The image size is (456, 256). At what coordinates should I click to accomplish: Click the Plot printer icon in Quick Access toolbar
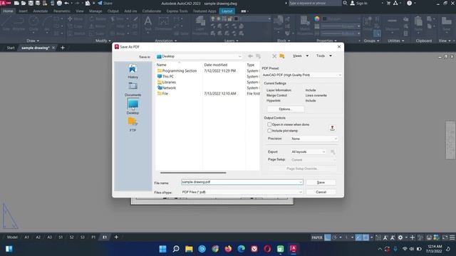[x=59, y=3]
